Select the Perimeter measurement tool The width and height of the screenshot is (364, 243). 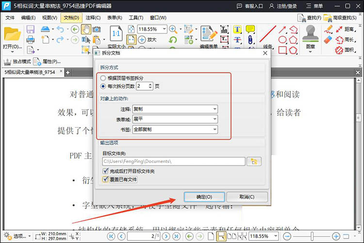(346, 40)
